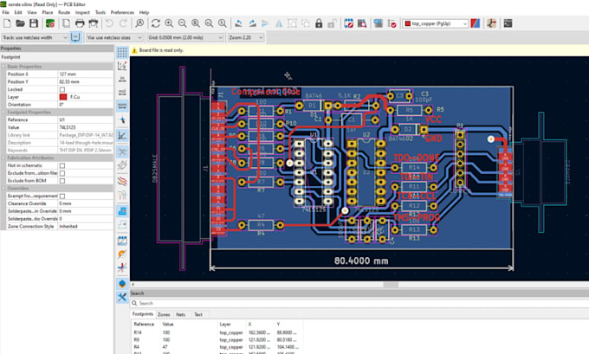The image size is (589, 354).
Task: Click the Layer column header
Action: click(225, 324)
